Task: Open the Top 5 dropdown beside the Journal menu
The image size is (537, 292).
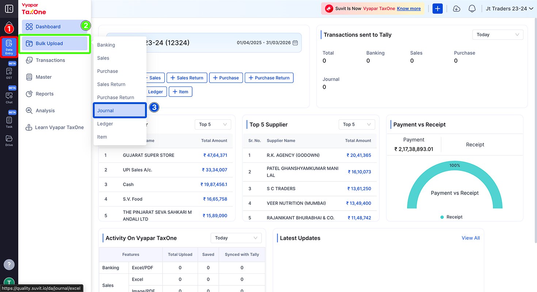Action: 213,124
